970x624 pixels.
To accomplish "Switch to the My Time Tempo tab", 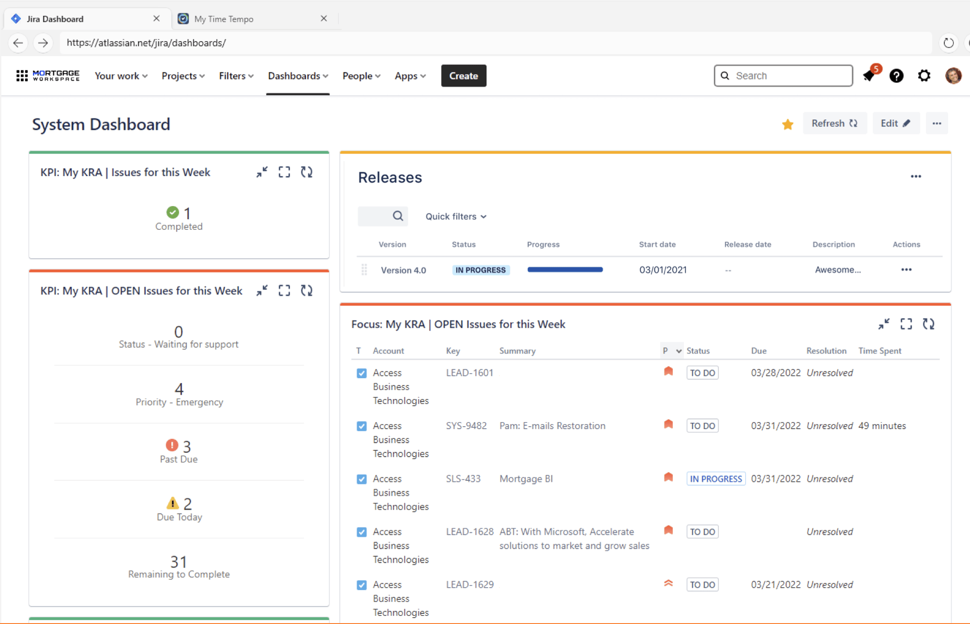I will coord(224,19).
